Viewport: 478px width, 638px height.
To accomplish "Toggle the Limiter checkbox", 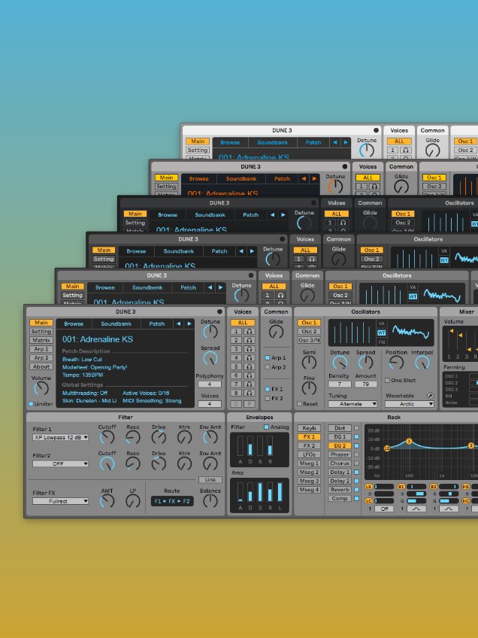I will 31,403.
